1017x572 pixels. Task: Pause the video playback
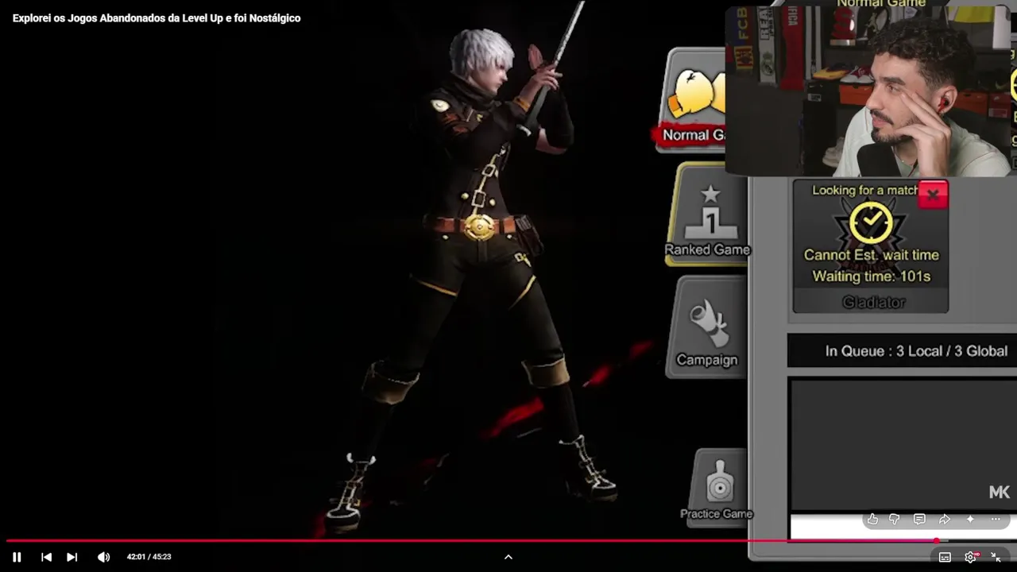click(17, 557)
